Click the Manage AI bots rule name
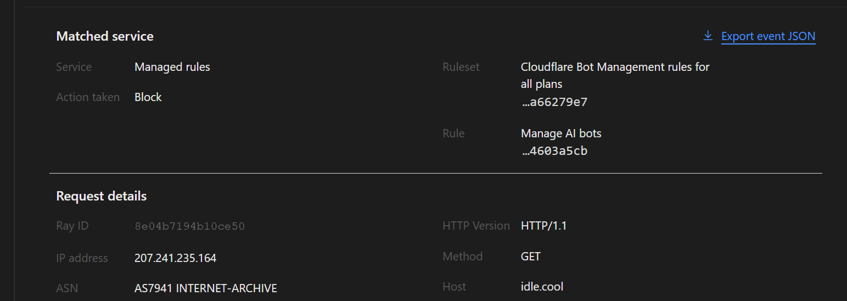The image size is (847, 301). coord(561,133)
